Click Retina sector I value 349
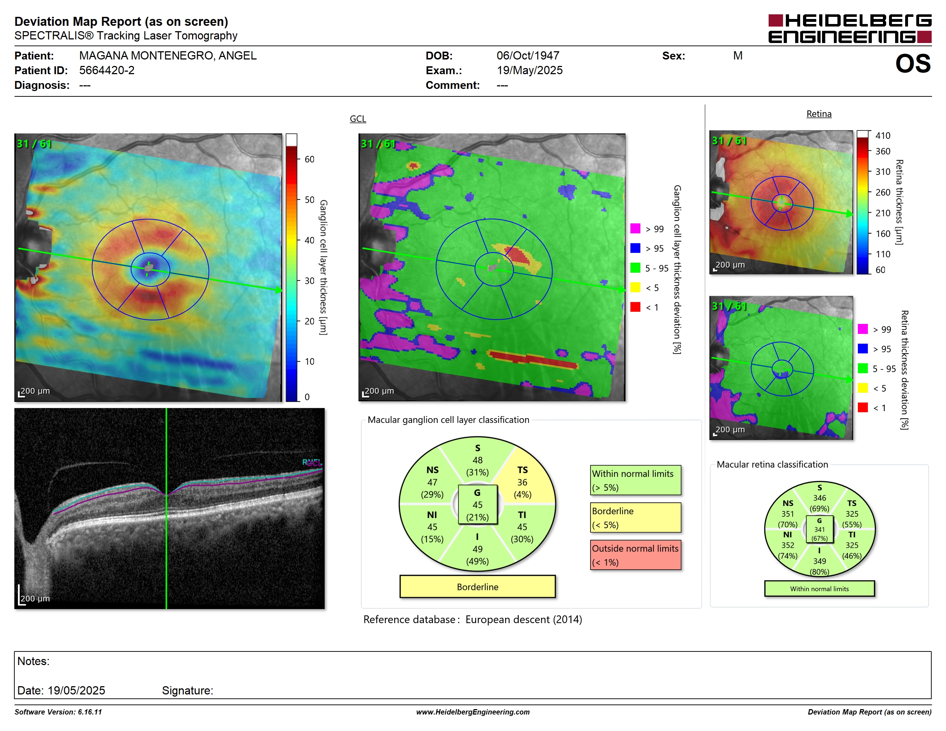This screenshot has height=731, width=946. pos(819,561)
